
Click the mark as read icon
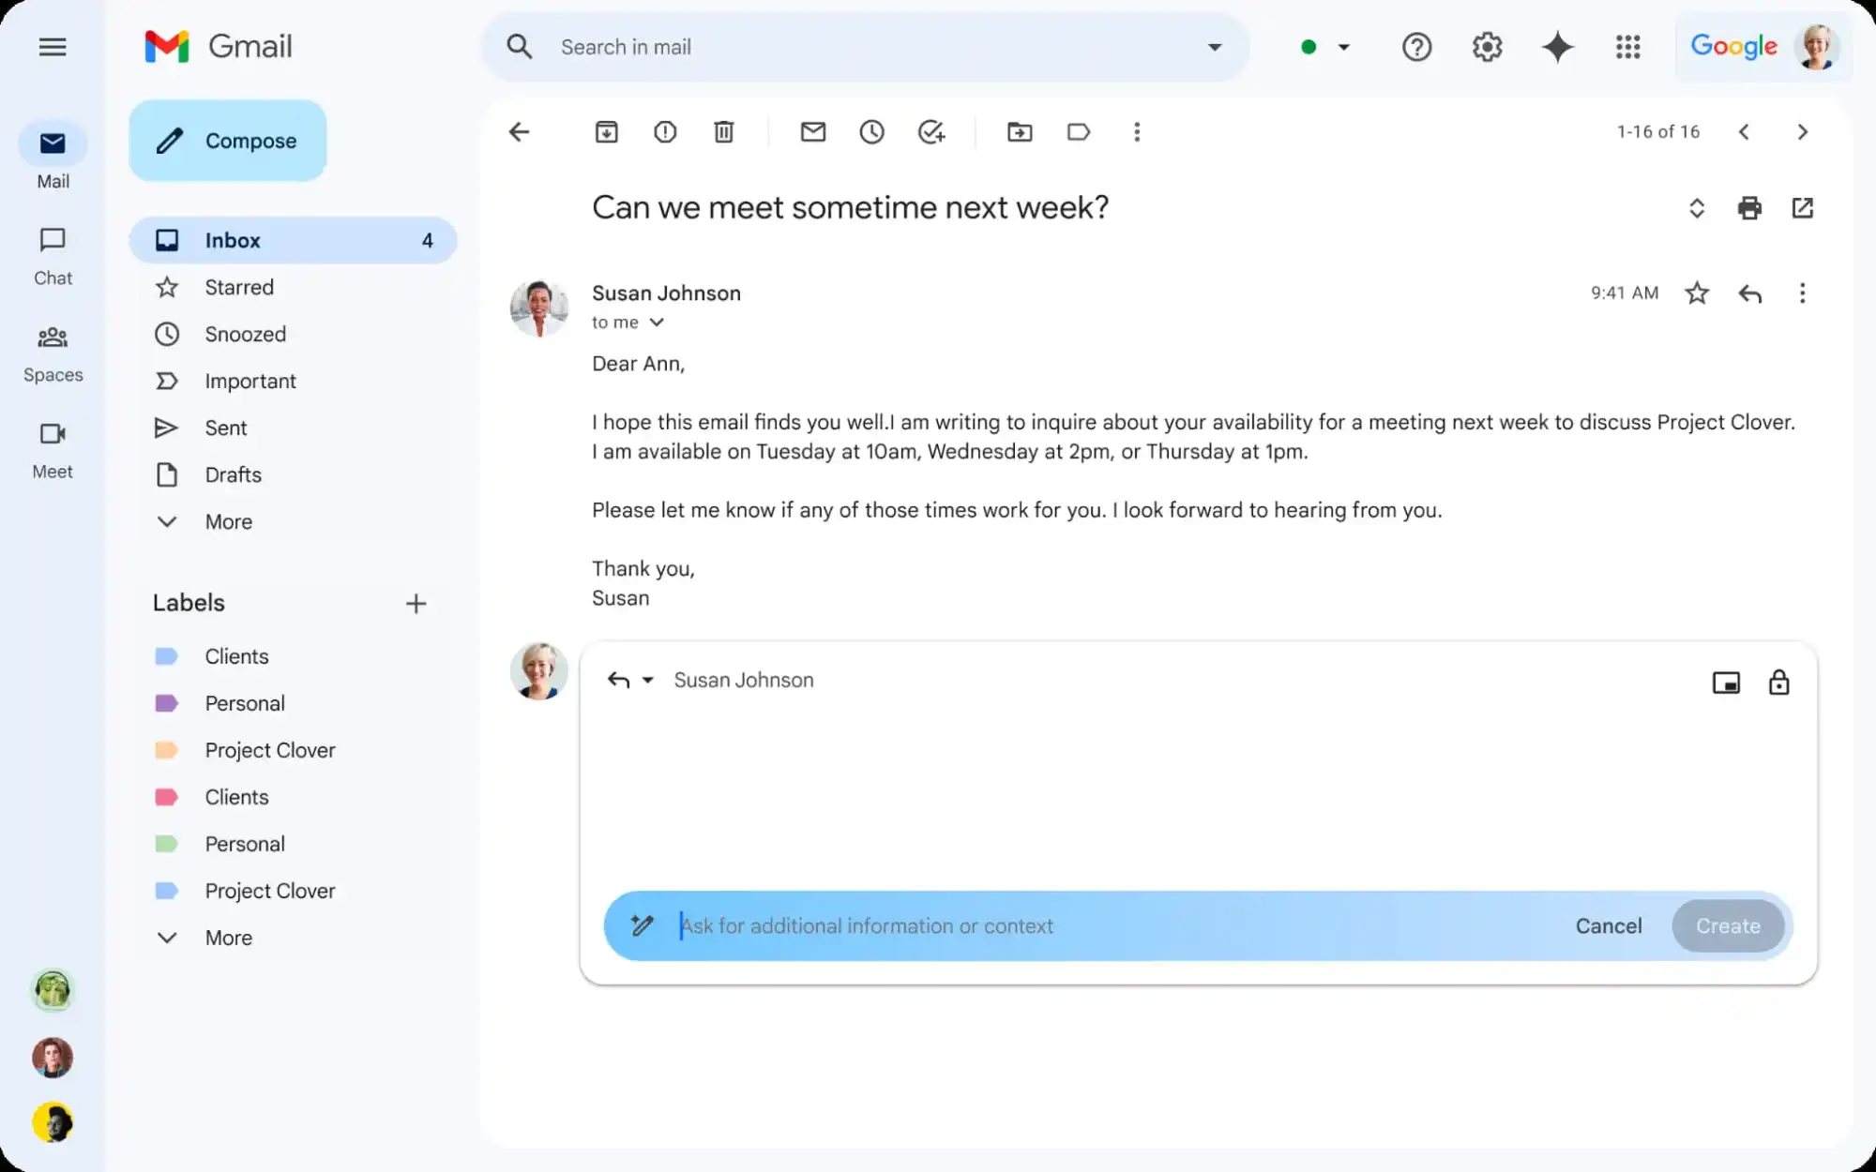(x=811, y=131)
